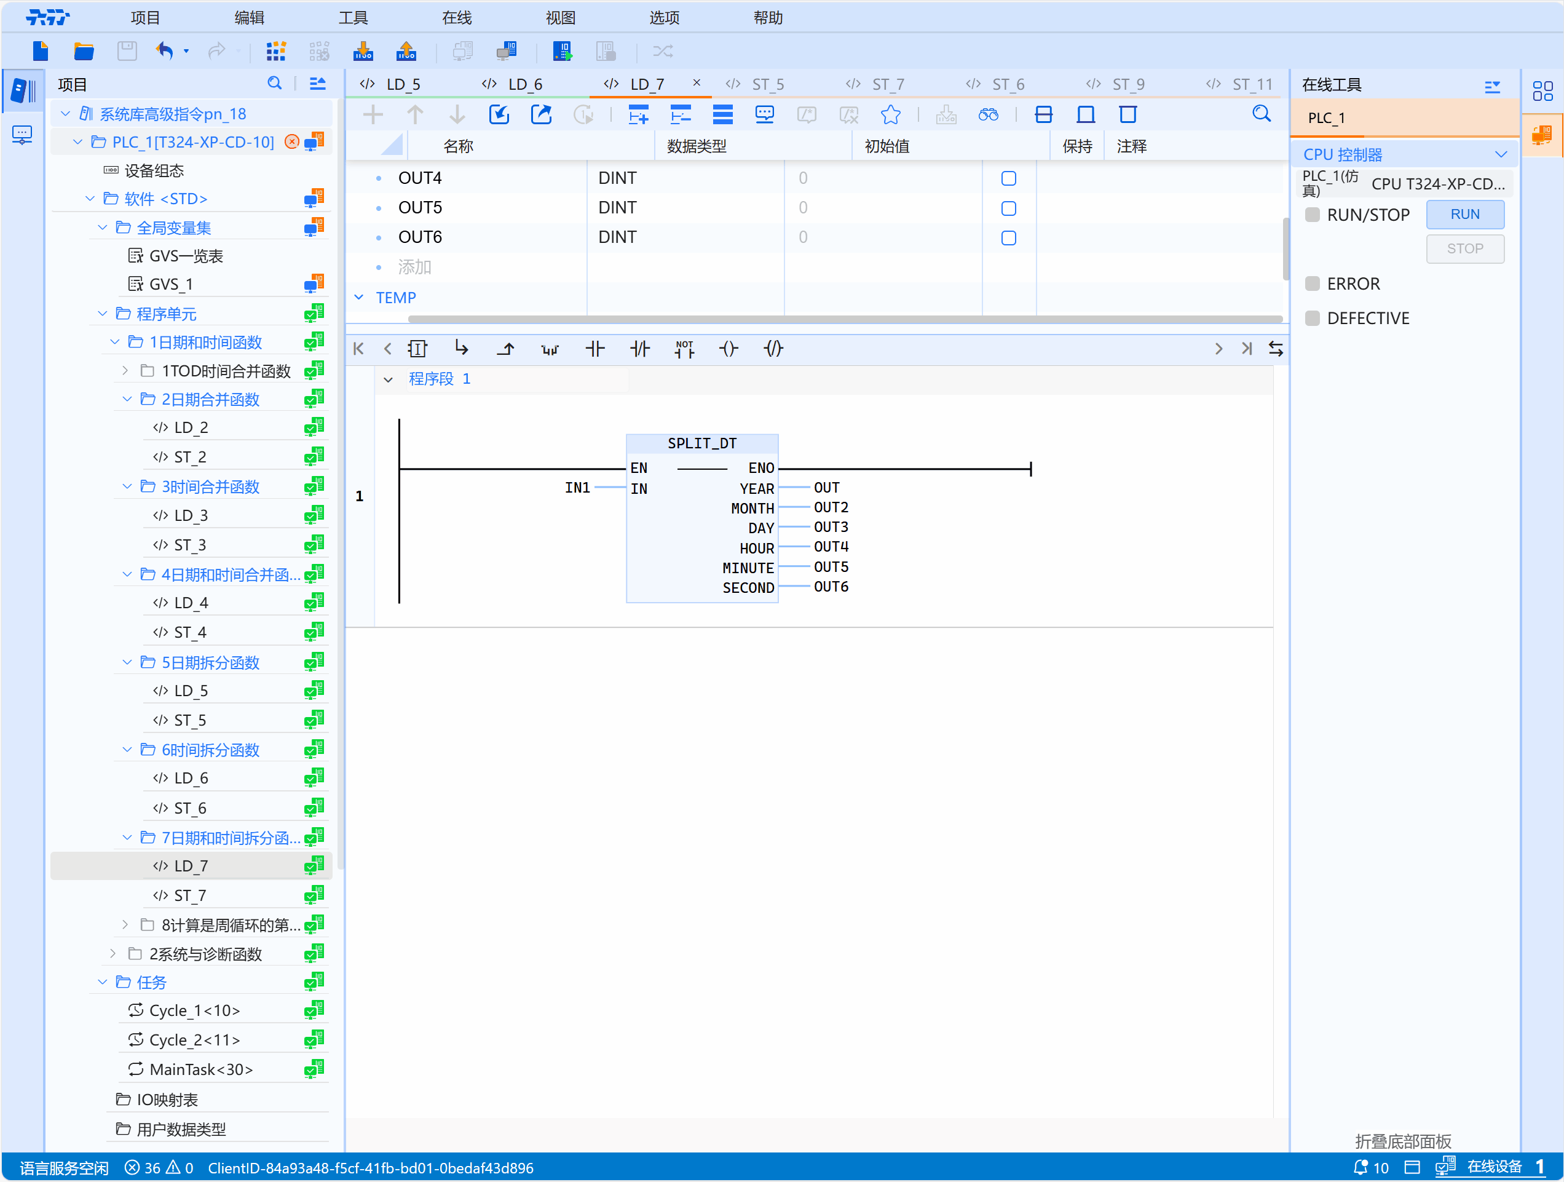Viewport: 1564px width, 1182px height.
Task: Collapse the TEMP variable section
Action: pyautogui.click(x=359, y=297)
